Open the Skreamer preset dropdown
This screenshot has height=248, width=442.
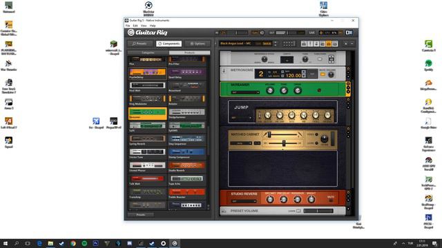click(245, 92)
